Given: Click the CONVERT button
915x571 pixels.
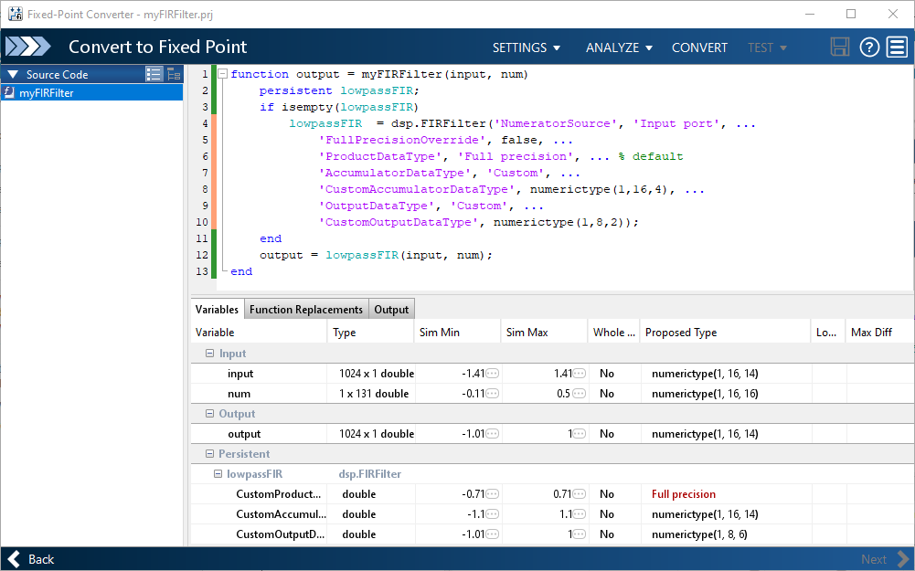Looking at the screenshot, I should 699,47.
